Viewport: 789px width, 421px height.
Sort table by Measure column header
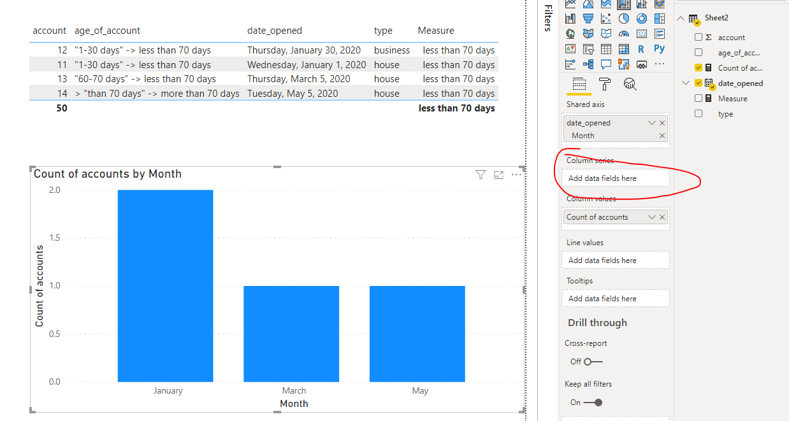[x=436, y=31]
